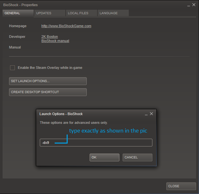Enable the Steam Overlay while in-game checkbox

12,68
